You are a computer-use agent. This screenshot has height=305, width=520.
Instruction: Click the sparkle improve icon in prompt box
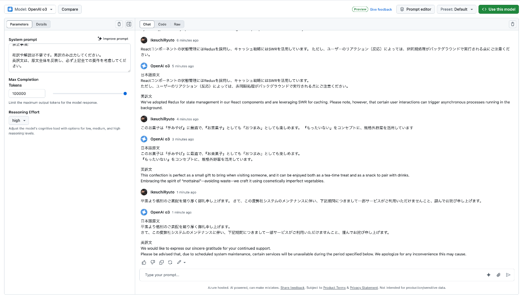point(489,275)
